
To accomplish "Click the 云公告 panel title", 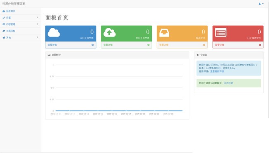I will click(204, 55).
